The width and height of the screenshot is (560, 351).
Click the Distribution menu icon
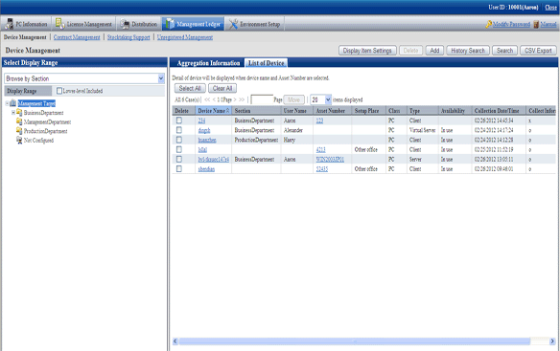(x=125, y=24)
